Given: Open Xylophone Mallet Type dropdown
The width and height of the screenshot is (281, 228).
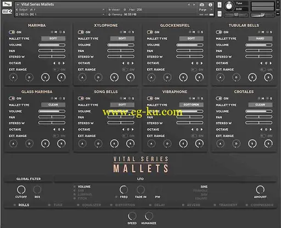Looking at the screenshot, I should (x=122, y=38).
